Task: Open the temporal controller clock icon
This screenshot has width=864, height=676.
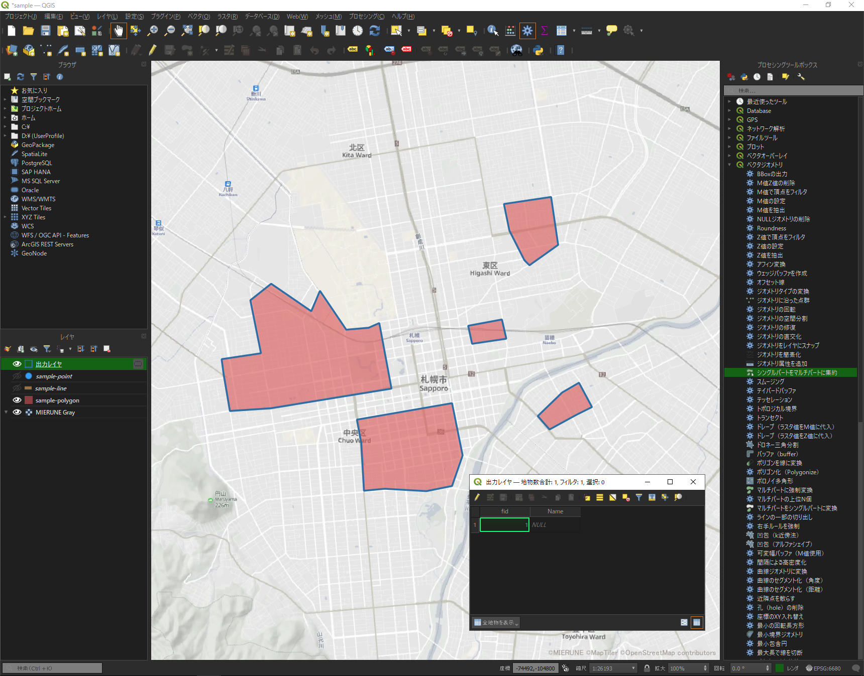Action: click(x=358, y=31)
